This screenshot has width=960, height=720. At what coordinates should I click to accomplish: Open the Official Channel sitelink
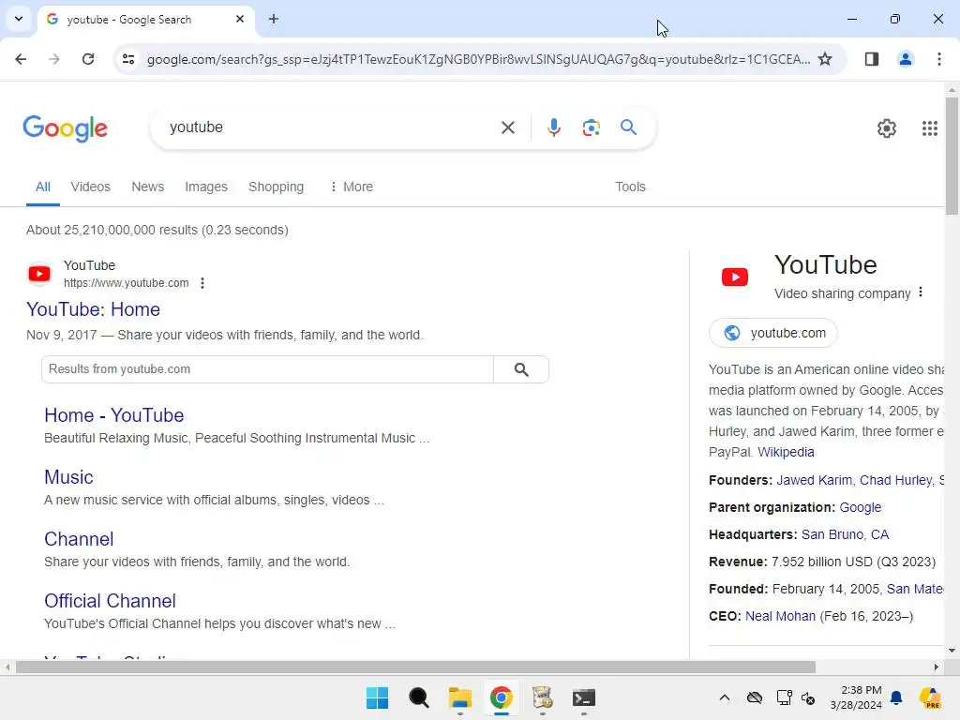click(x=111, y=601)
